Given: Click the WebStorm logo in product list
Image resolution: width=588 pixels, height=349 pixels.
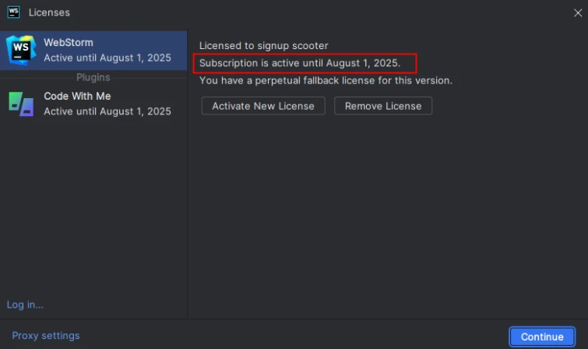Looking at the screenshot, I should 21,50.
